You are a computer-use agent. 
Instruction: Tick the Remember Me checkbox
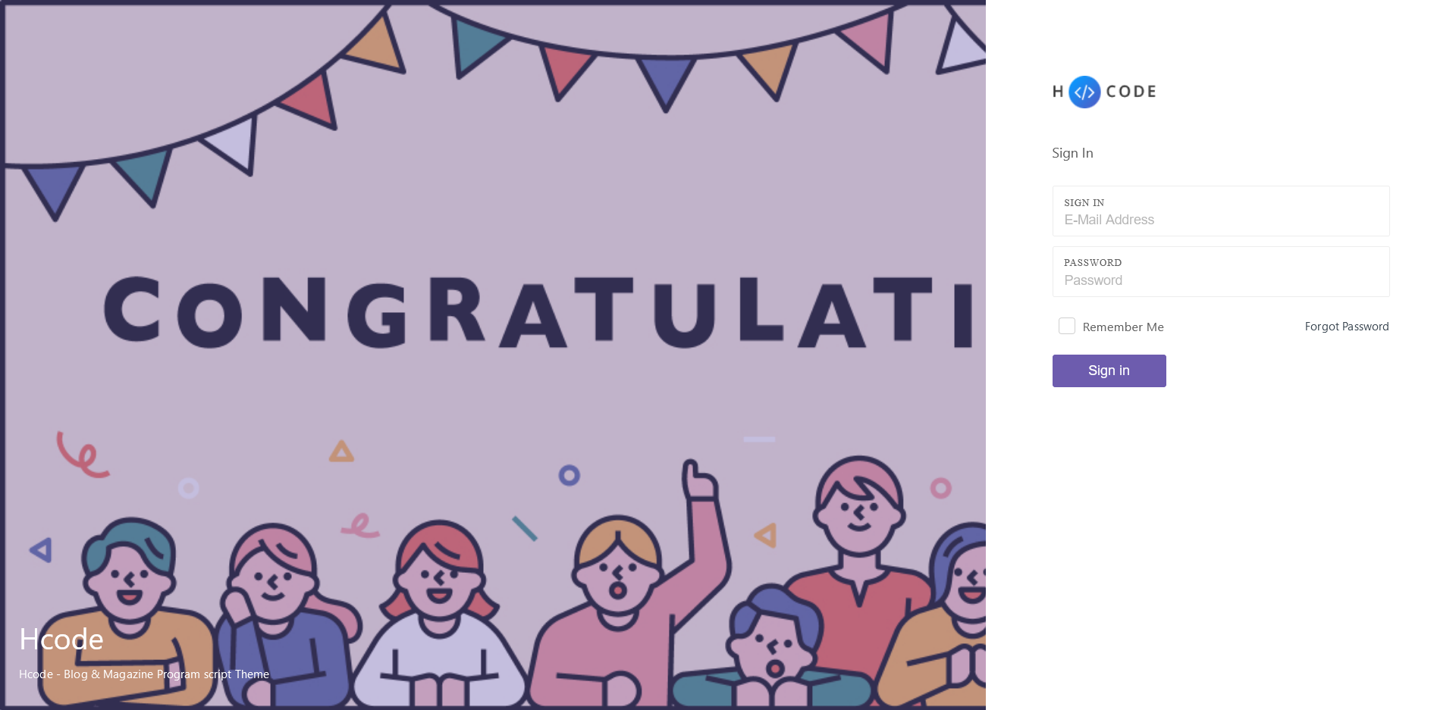[x=1067, y=326]
